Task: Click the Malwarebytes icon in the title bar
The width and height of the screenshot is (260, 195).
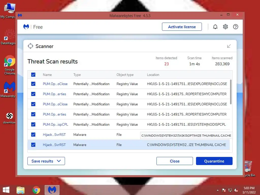Action: click(20, 15)
